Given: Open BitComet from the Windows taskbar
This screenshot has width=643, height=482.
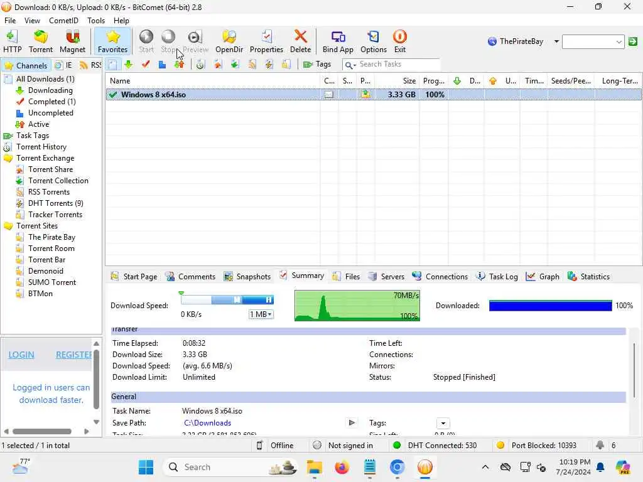Looking at the screenshot, I should pos(425,467).
